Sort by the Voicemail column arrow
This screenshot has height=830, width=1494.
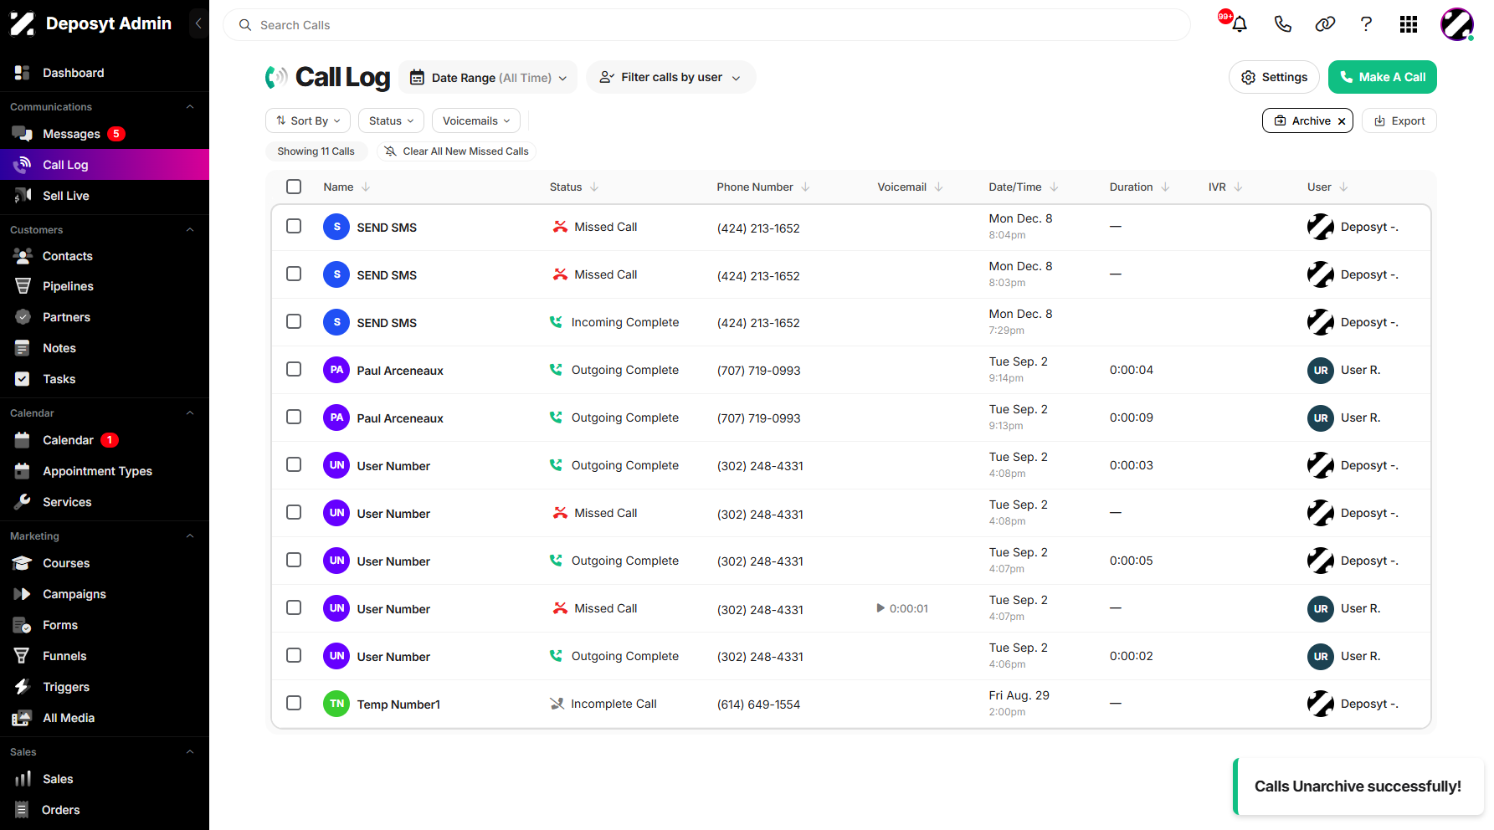938,187
